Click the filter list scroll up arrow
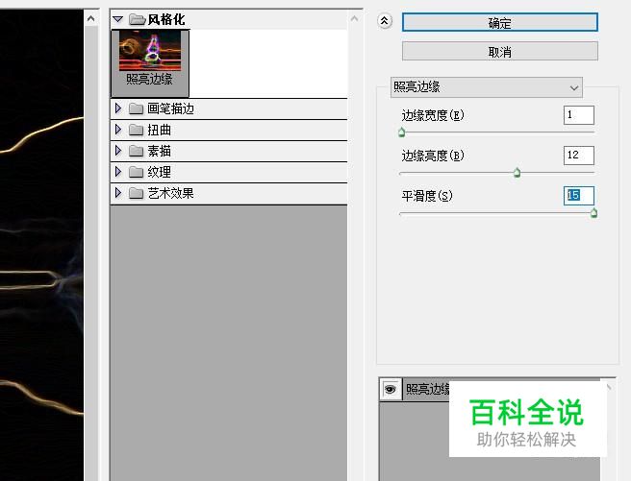 (x=354, y=18)
